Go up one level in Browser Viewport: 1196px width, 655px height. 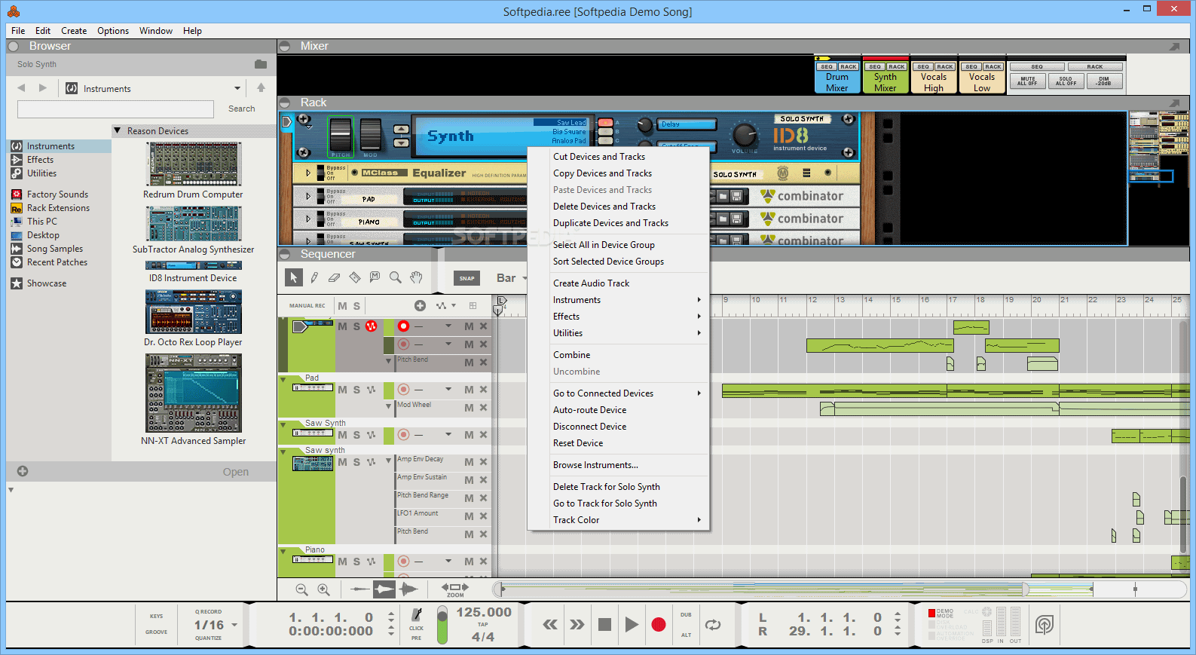(261, 88)
